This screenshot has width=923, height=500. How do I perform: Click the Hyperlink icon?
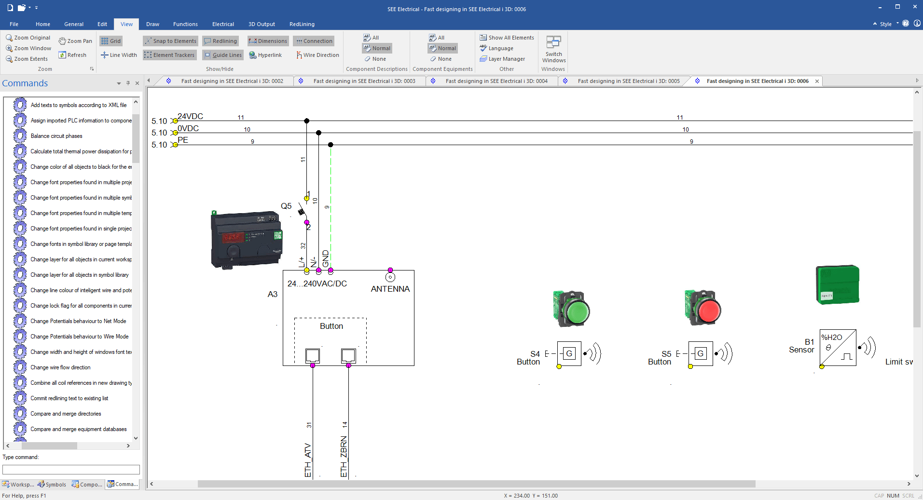[x=266, y=54]
